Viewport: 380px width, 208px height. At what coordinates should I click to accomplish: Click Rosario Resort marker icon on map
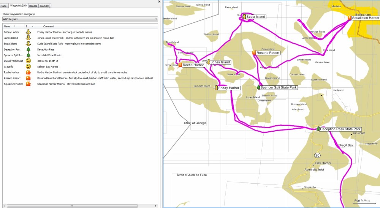tap(254, 53)
